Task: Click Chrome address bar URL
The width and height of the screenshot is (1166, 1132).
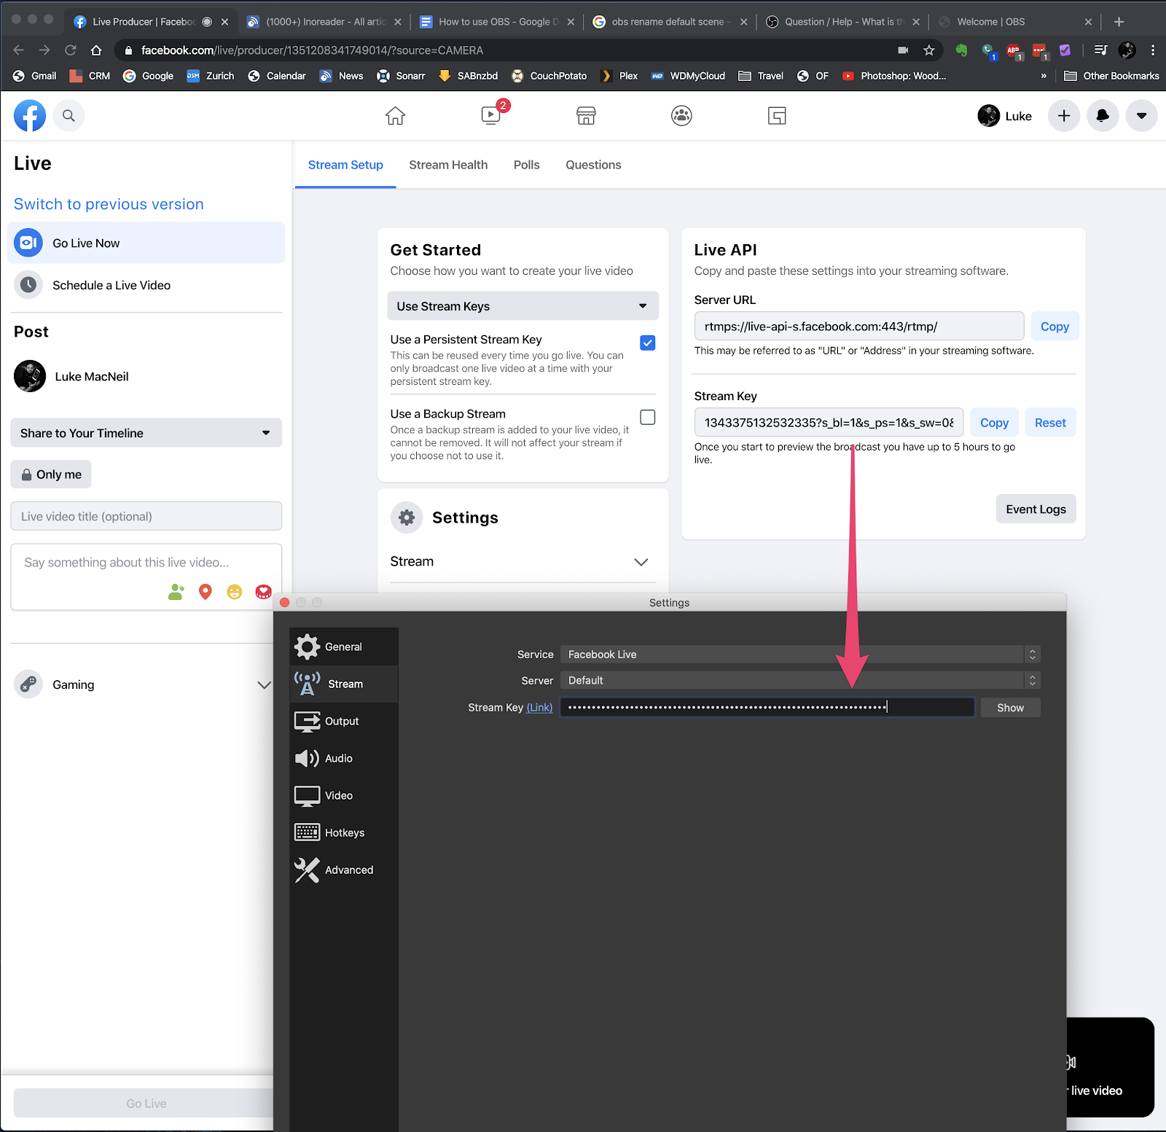Action: pyautogui.click(x=312, y=50)
